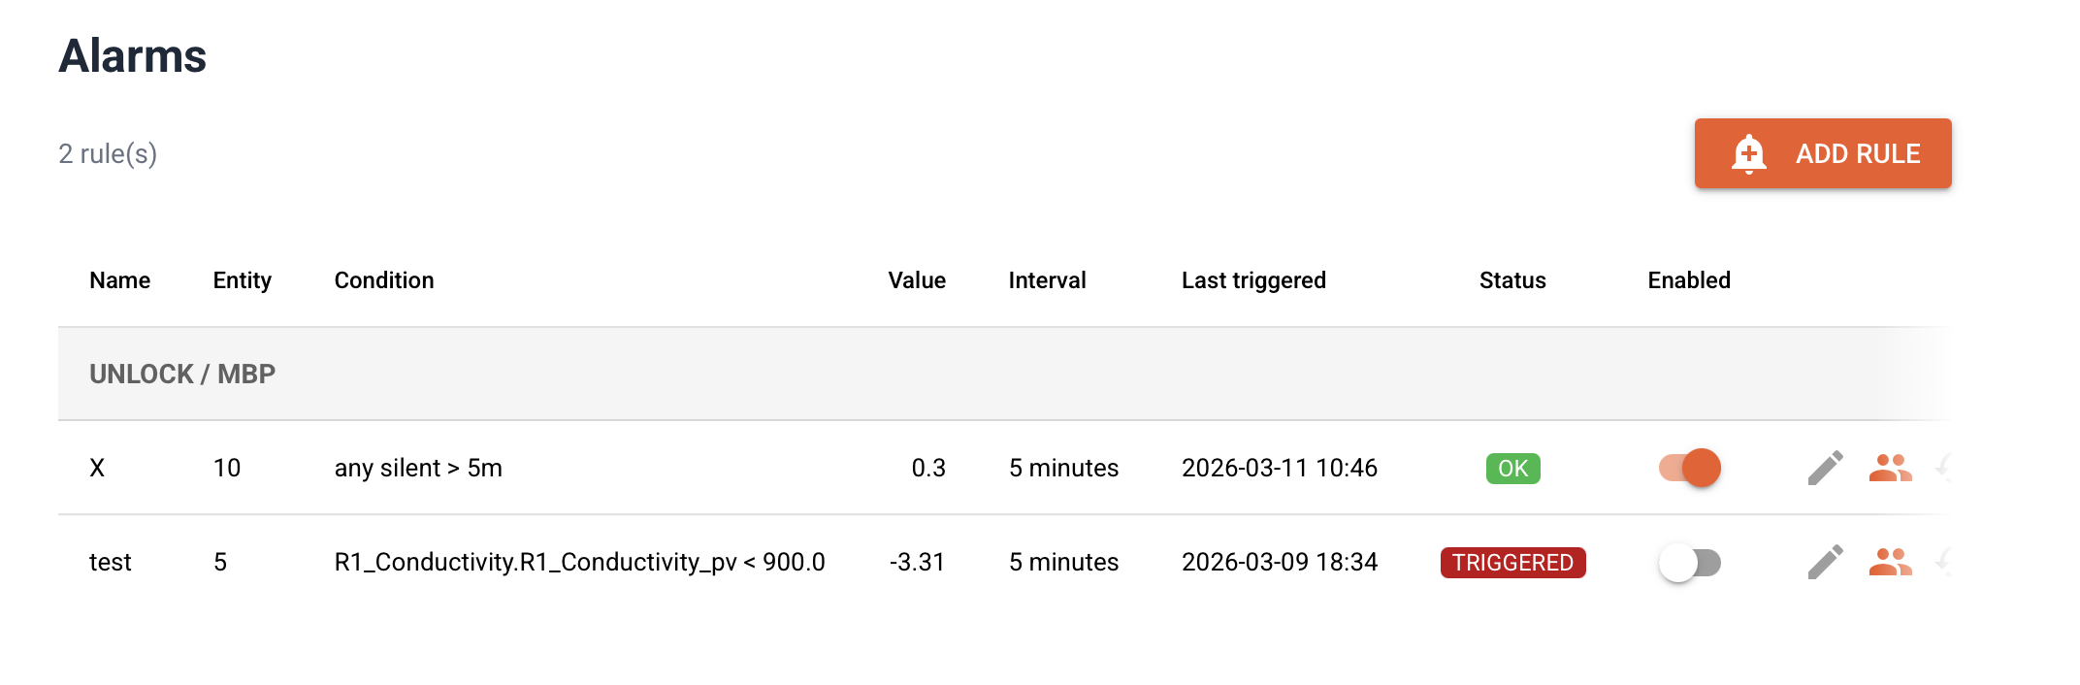
Task: Edit the X alarm rule with the pencil icon
Action: click(x=1825, y=468)
